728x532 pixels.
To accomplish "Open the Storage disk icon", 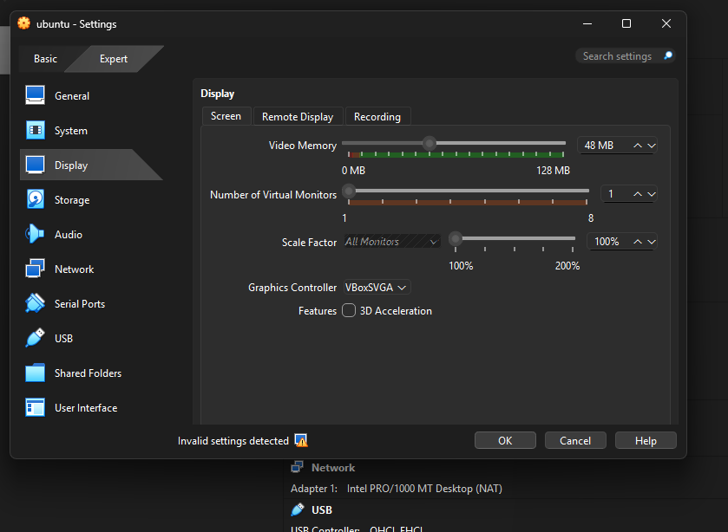I will click(36, 199).
